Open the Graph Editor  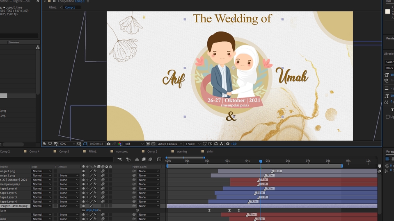click(159, 159)
